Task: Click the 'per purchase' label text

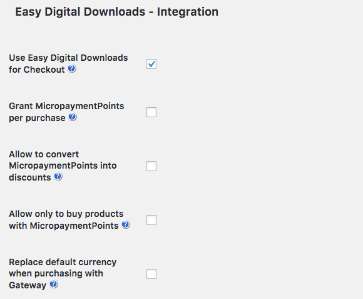Action: (x=38, y=118)
